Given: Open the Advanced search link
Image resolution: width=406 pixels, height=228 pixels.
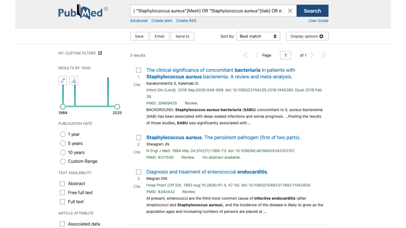Looking at the screenshot, I should (139, 21).
